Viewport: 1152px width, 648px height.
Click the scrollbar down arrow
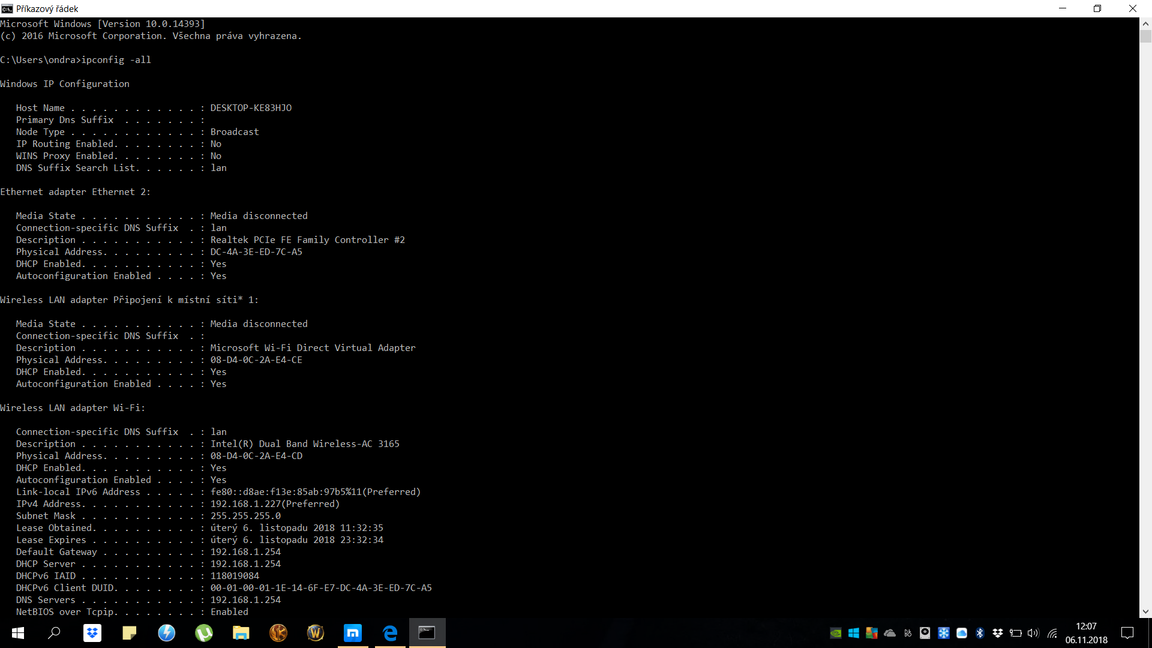(x=1145, y=612)
